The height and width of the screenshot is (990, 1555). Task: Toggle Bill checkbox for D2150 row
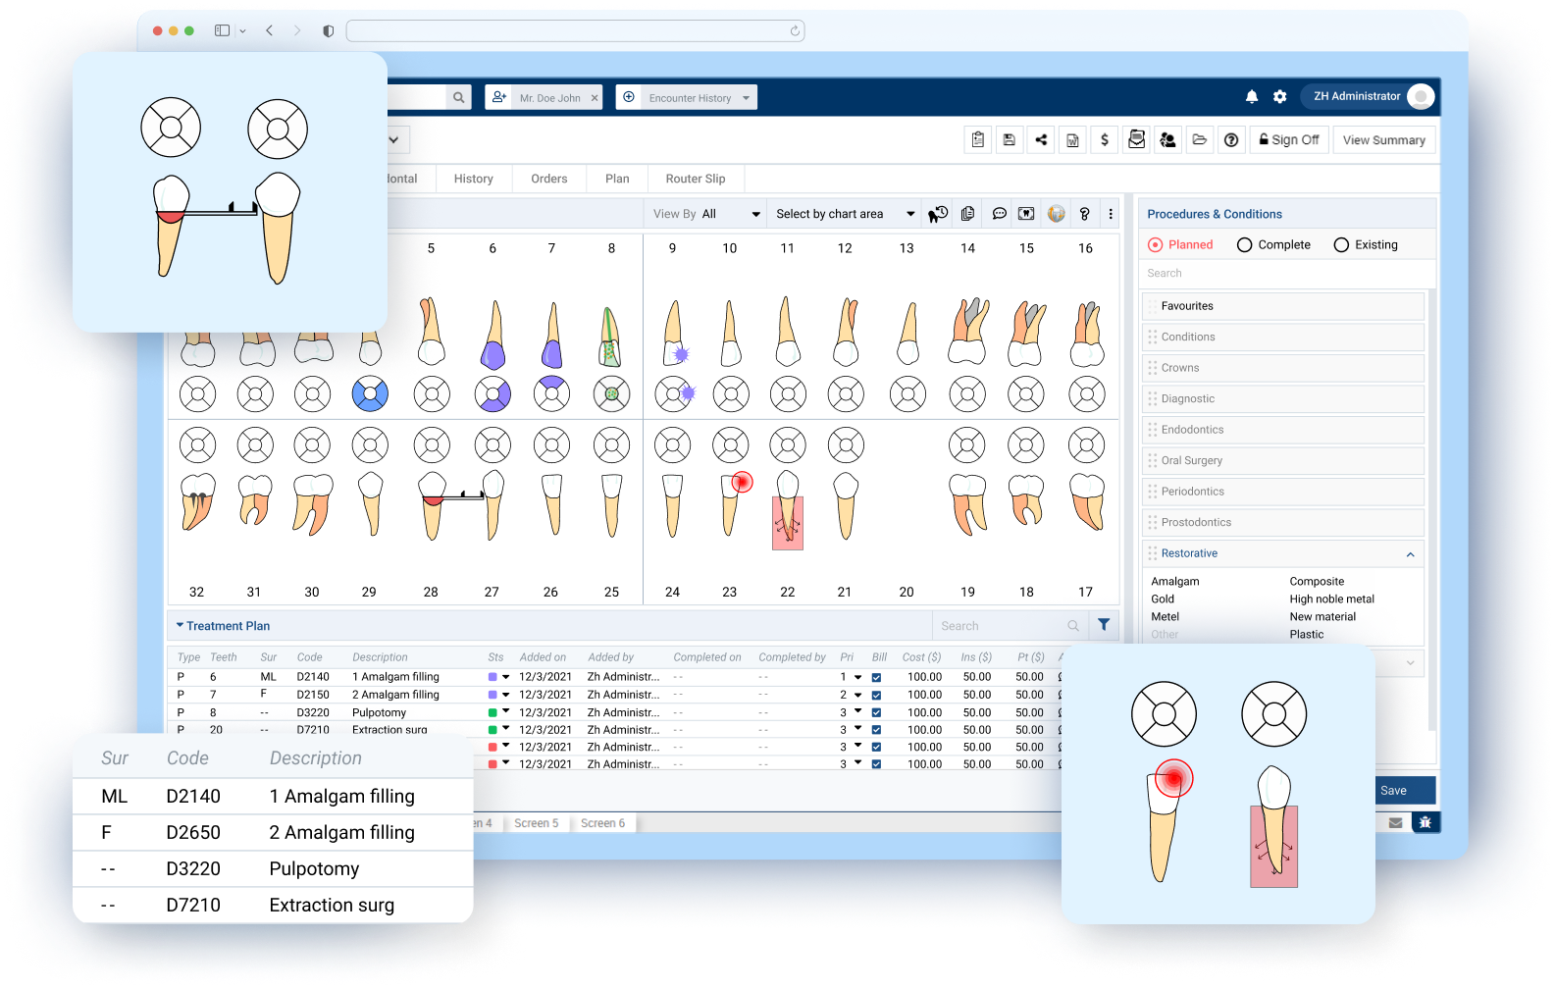[876, 696]
